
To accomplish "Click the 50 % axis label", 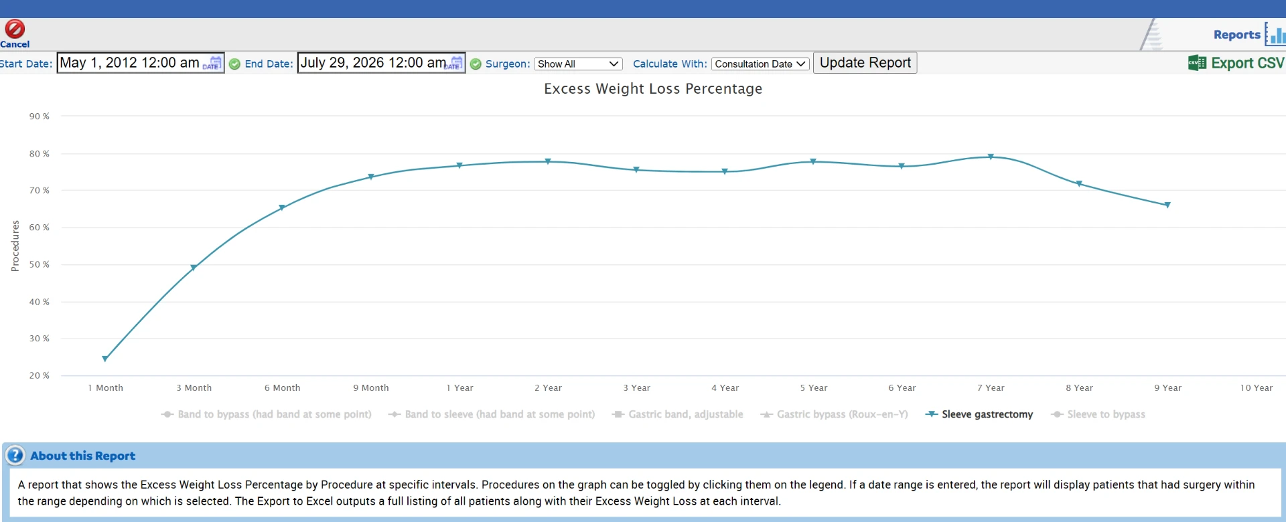I will (39, 264).
